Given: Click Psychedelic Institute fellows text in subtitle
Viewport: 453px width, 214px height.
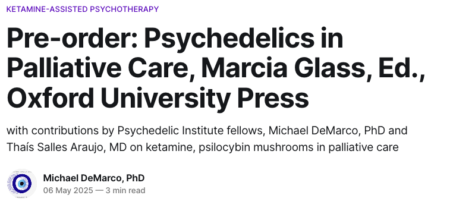Looking at the screenshot, I should coord(191,131).
